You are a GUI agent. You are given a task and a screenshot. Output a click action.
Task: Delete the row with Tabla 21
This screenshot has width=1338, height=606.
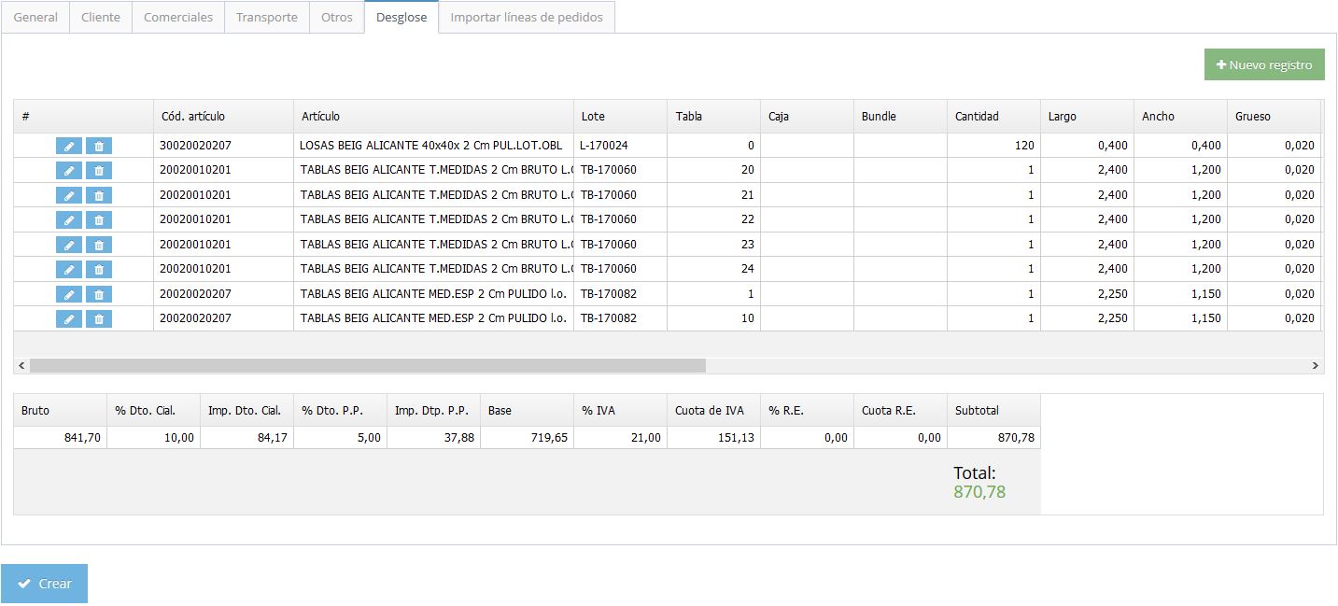[x=99, y=195]
